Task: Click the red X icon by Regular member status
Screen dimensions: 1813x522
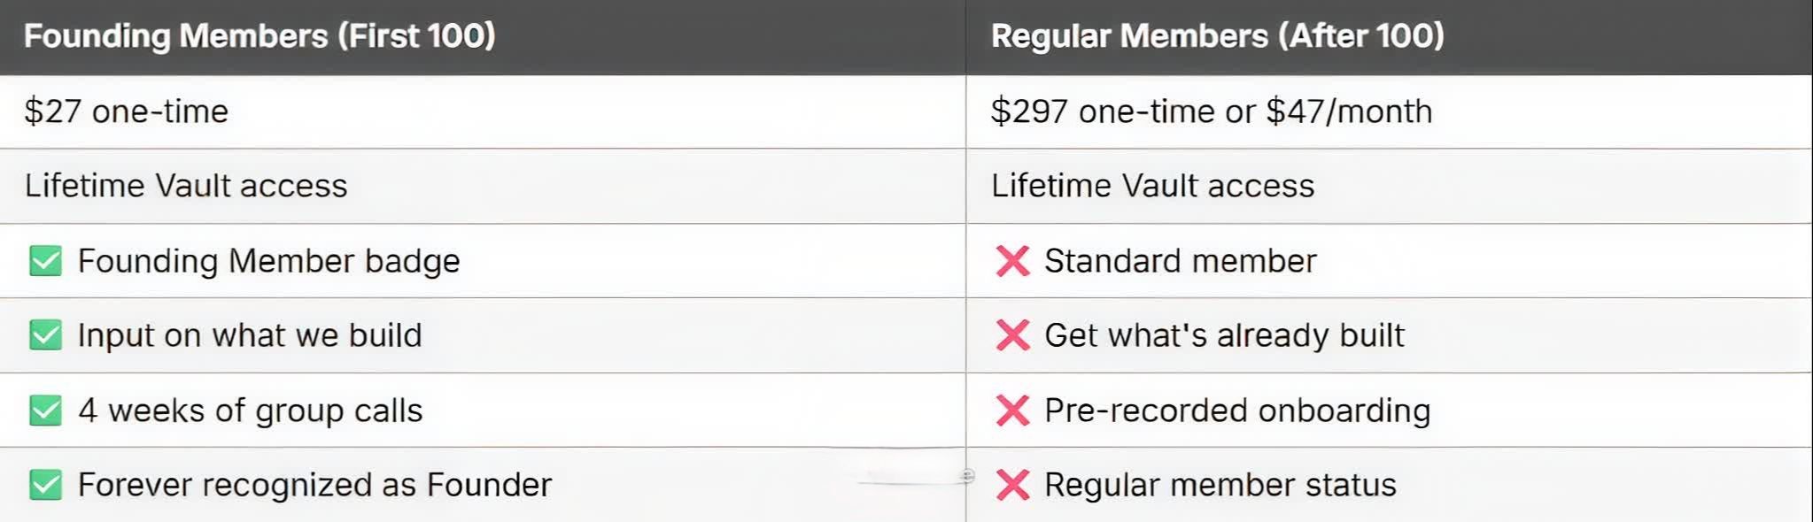Action: click(1012, 485)
